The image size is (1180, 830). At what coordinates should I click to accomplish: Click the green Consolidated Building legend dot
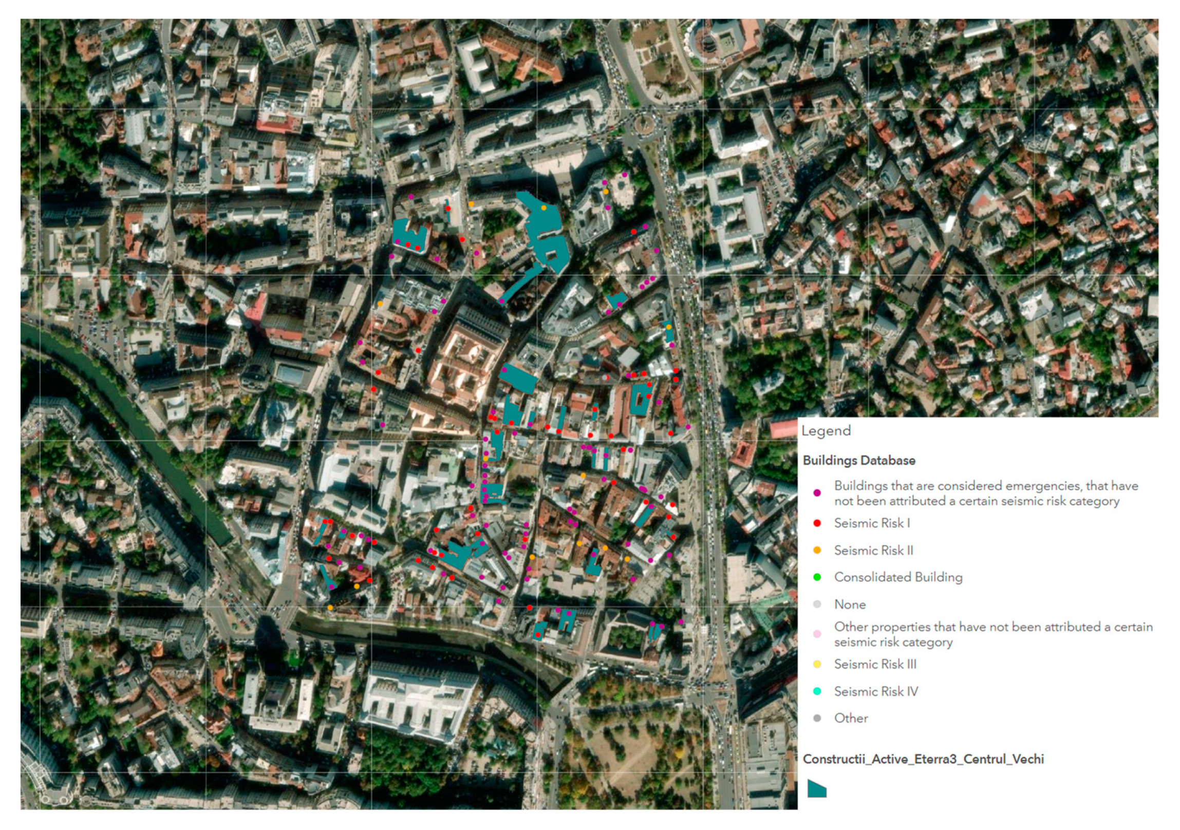point(817,577)
